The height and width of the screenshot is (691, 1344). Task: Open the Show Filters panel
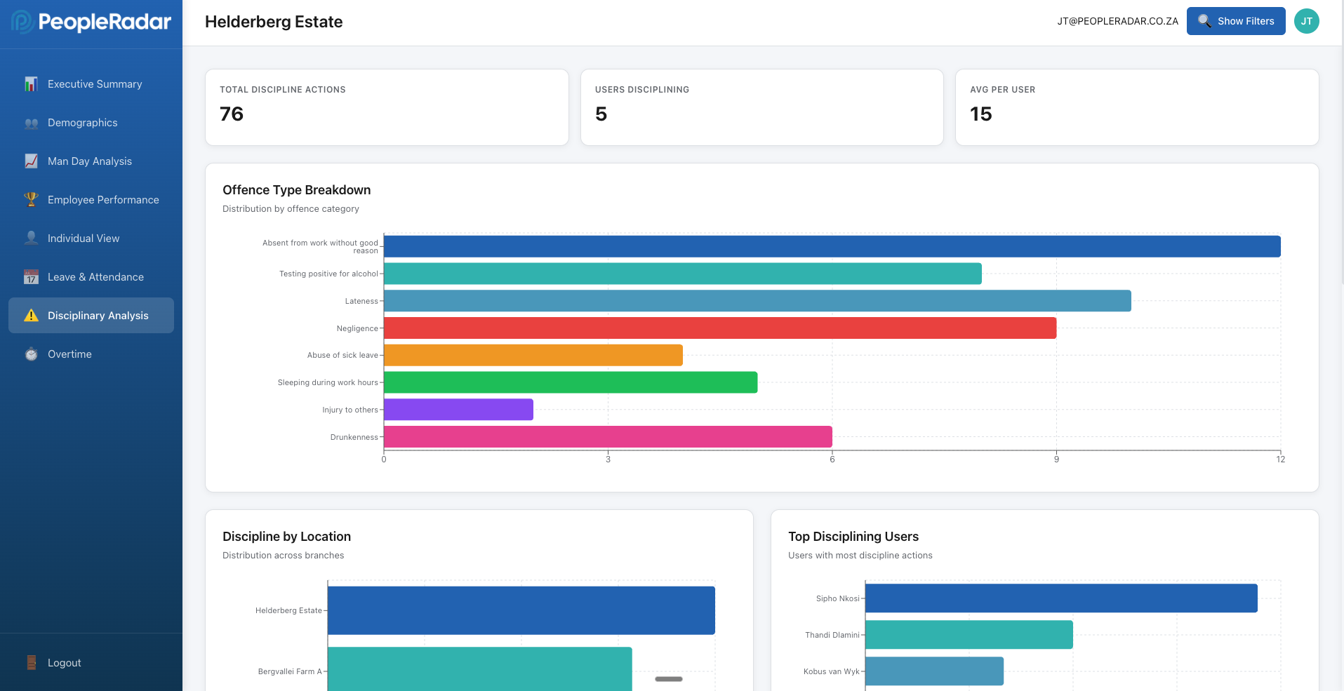(1235, 21)
